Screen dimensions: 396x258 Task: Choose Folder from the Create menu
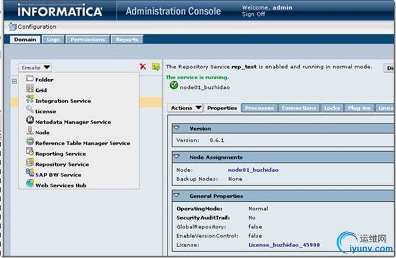point(44,80)
